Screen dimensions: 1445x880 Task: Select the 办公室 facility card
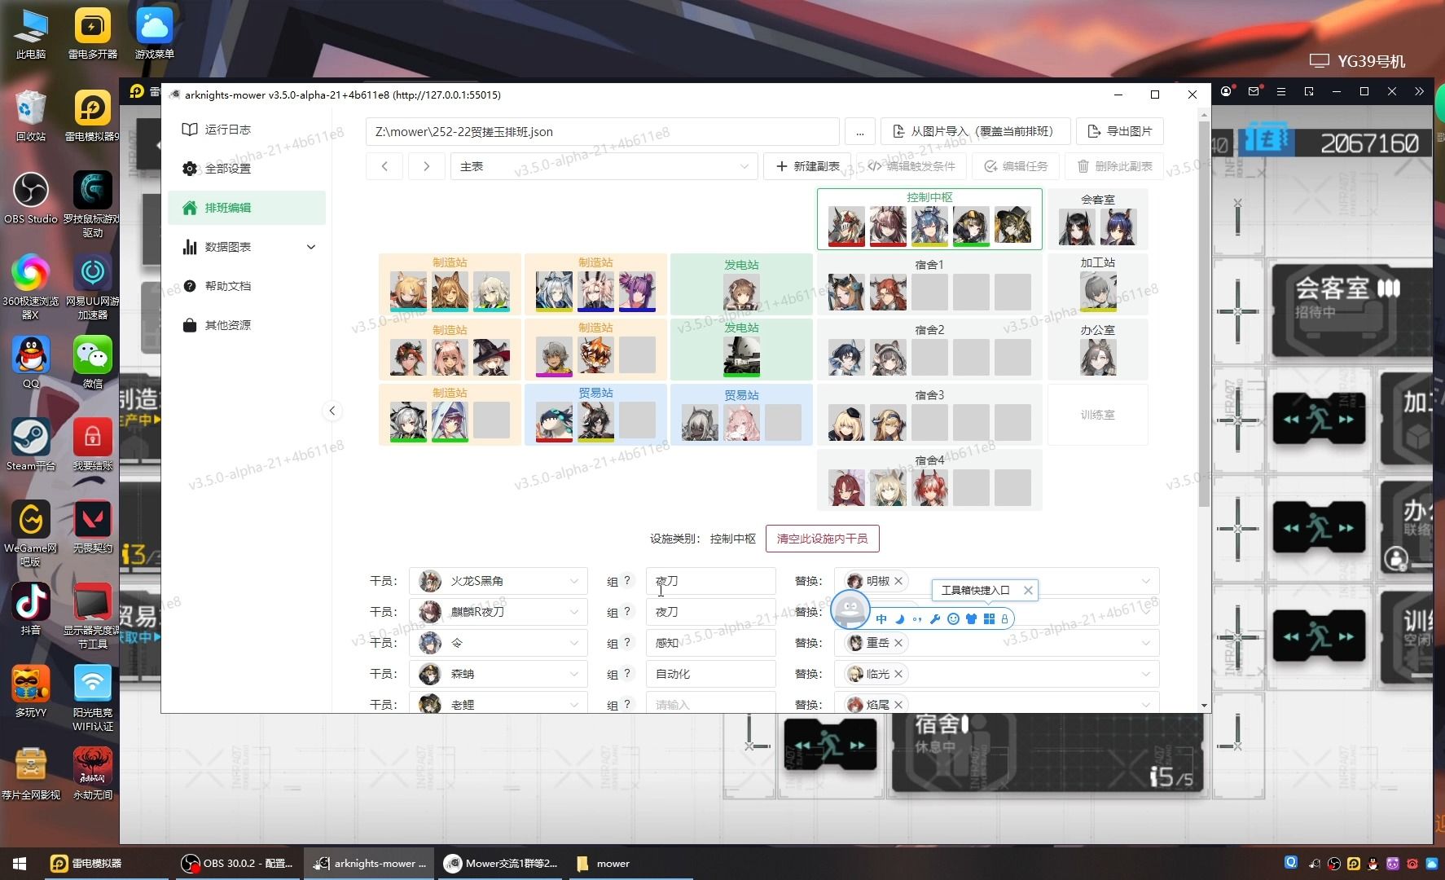(x=1097, y=350)
